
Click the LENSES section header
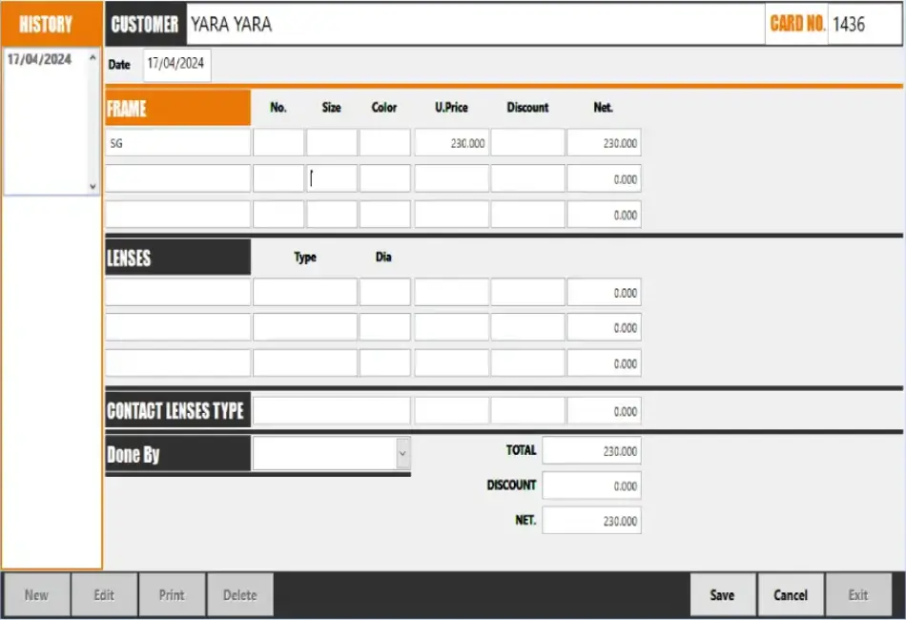coord(178,258)
